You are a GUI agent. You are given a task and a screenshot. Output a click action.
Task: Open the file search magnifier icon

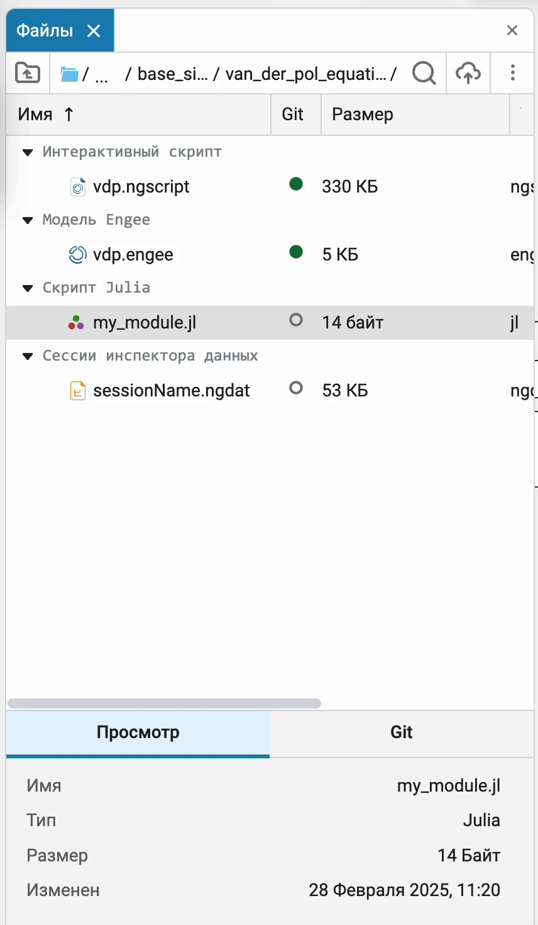pyautogui.click(x=424, y=74)
